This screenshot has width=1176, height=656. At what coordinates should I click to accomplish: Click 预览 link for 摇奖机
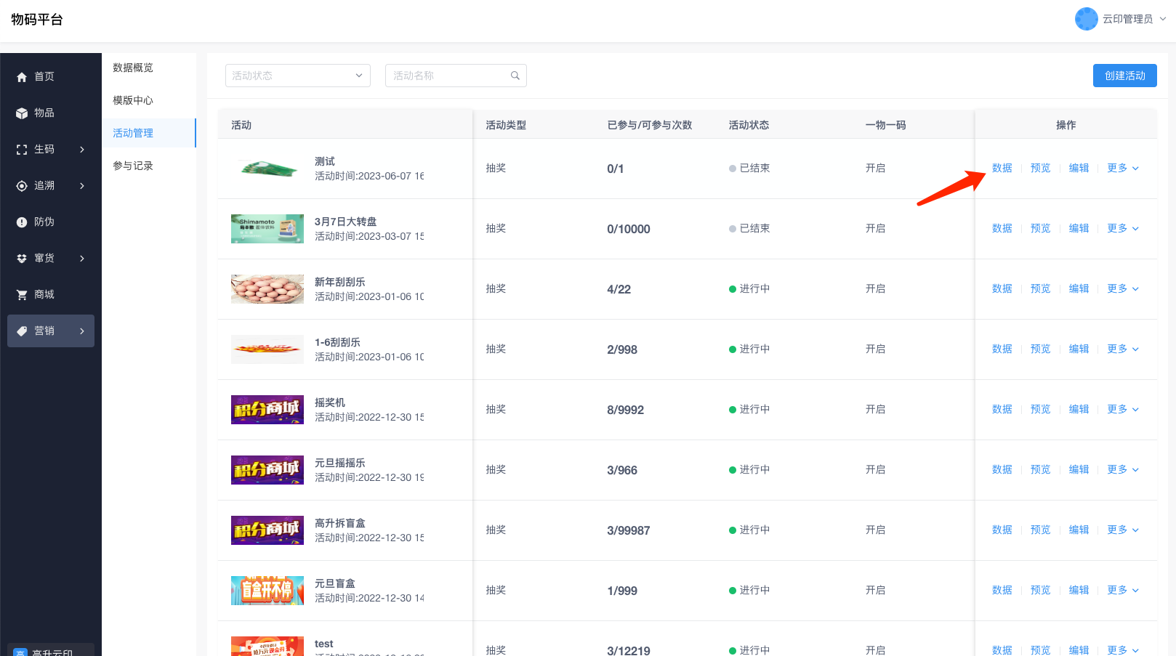pyautogui.click(x=1041, y=409)
